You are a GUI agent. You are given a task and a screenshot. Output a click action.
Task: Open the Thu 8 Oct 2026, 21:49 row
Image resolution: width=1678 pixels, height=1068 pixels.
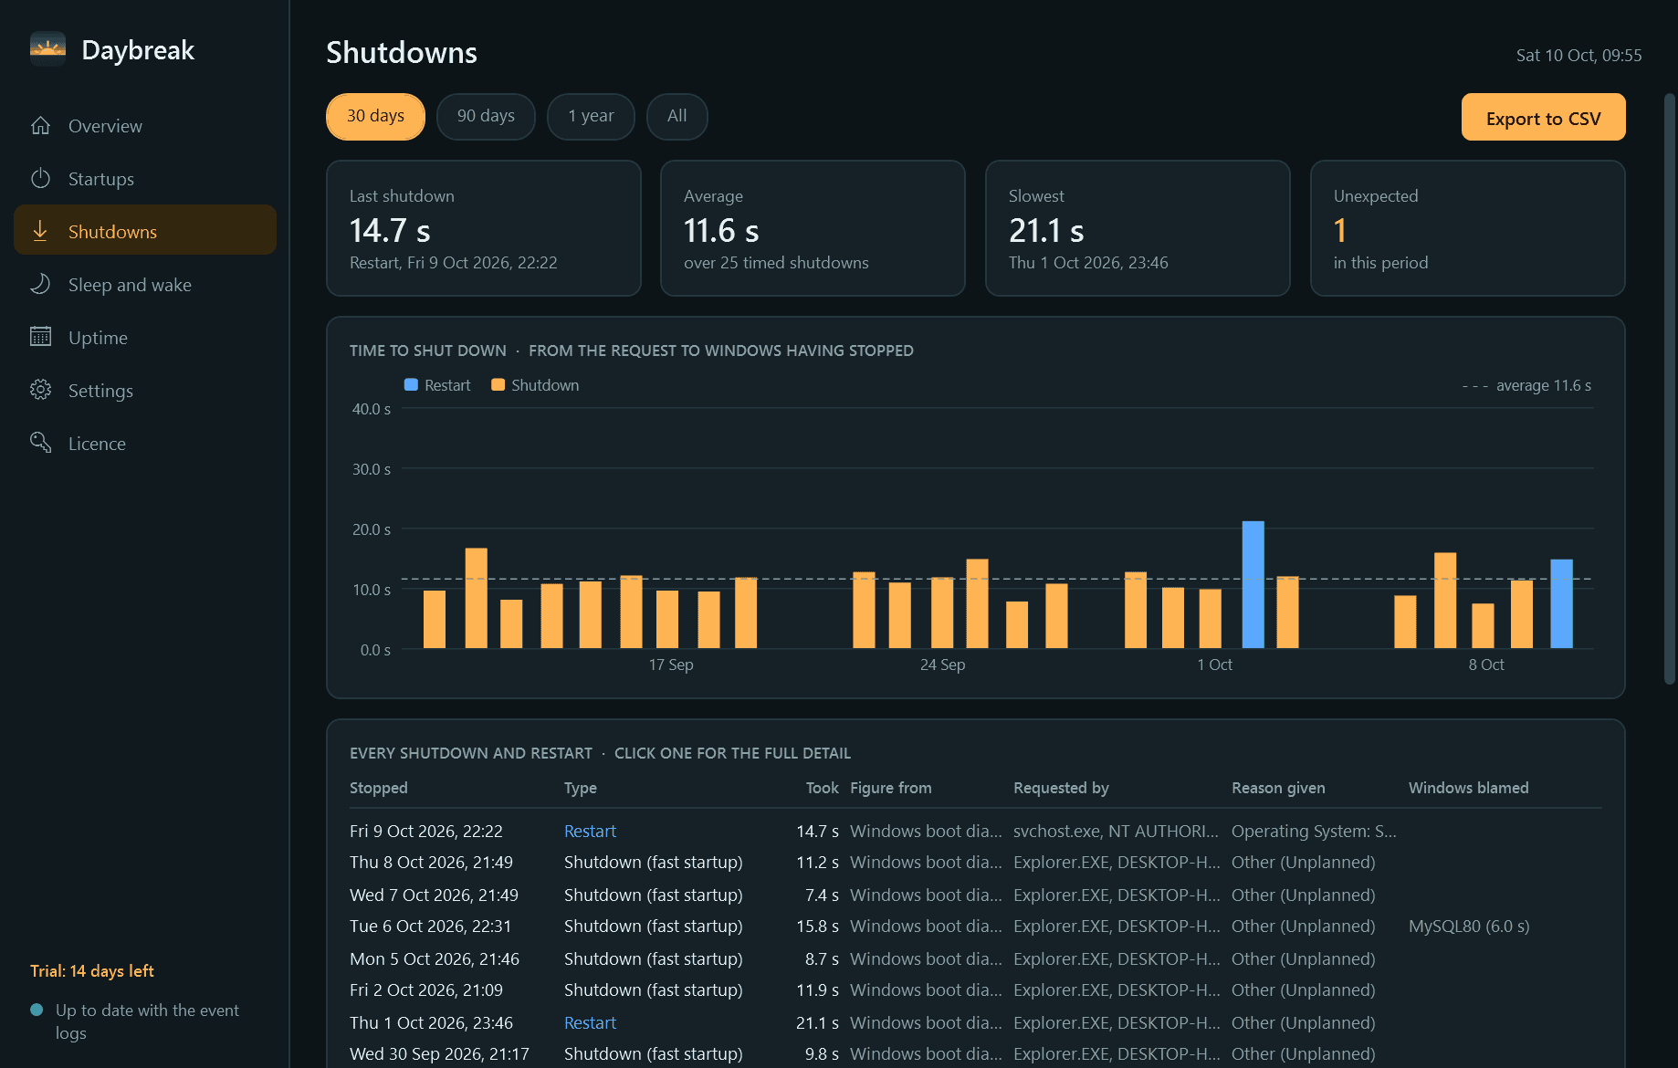(x=975, y=863)
